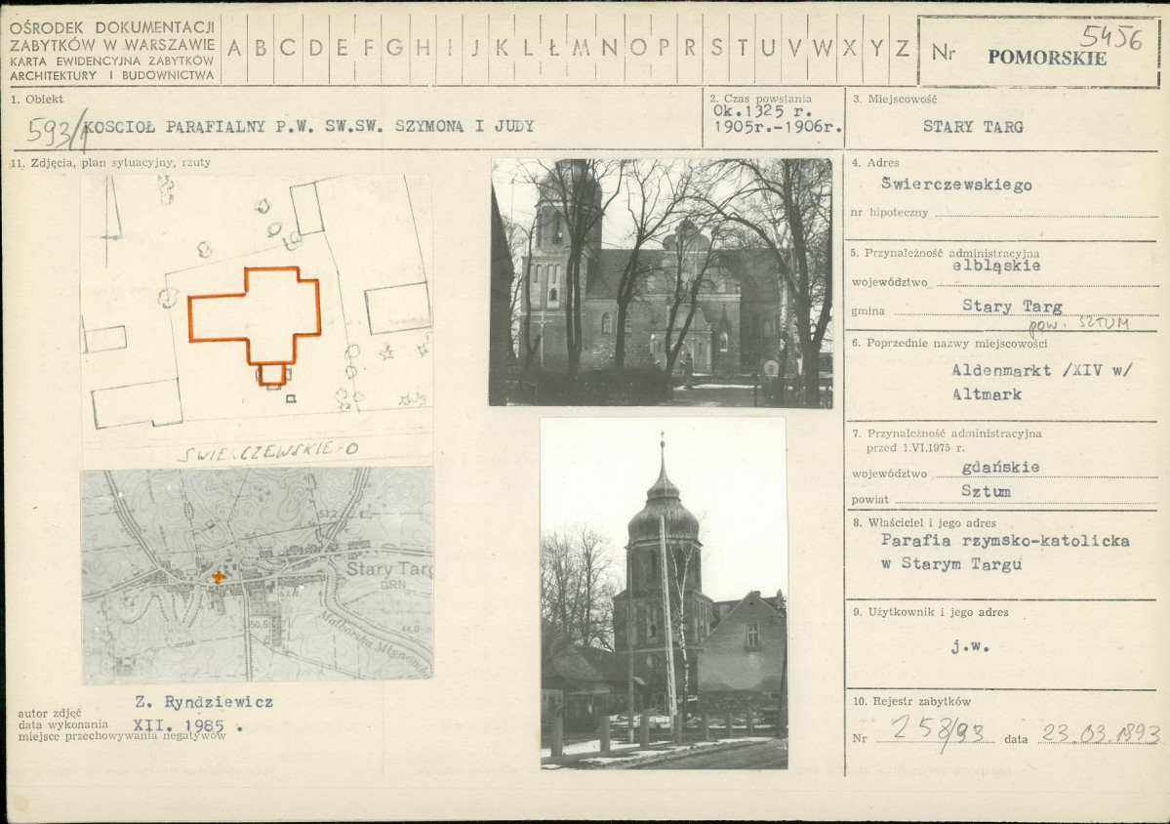Click 'OŚRODEK DOKUMENTACJI' header text
The width and height of the screenshot is (1170, 824).
click(x=112, y=27)
